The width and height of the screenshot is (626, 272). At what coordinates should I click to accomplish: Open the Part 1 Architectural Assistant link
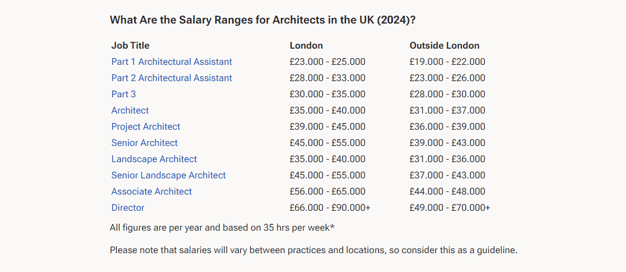(x=171, y=62)
